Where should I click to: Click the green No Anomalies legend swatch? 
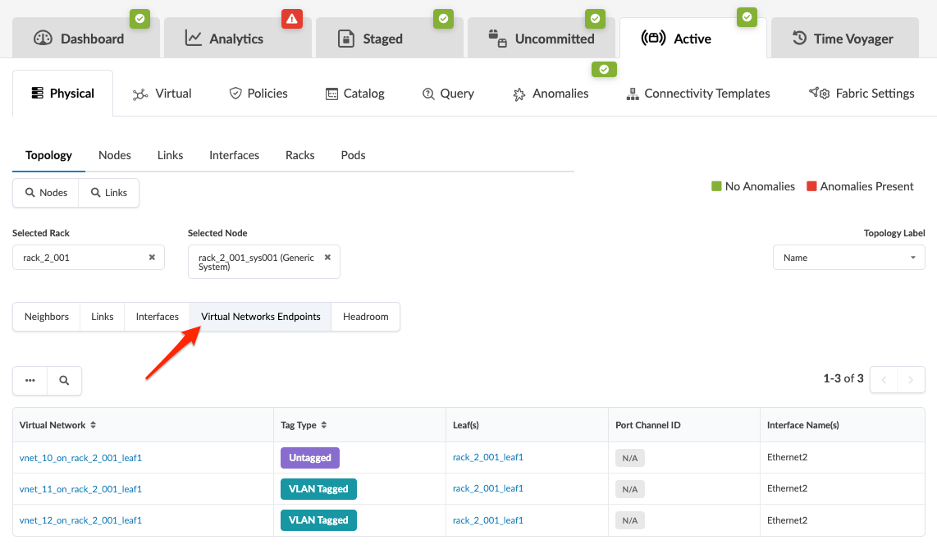pos(716,186)
